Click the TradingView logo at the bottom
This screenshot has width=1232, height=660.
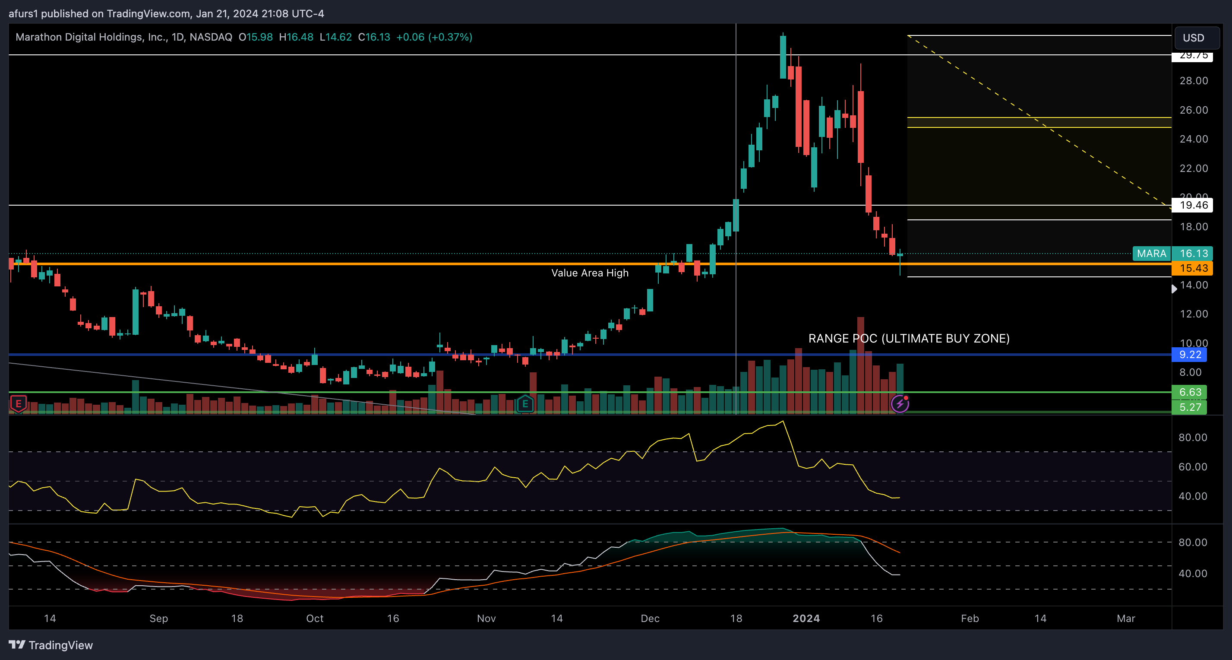tap(51, 645)
